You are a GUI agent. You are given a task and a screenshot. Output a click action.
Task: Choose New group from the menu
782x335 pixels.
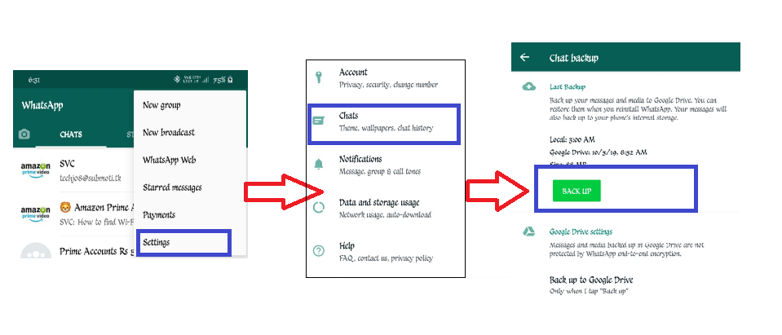click(161, 105)
